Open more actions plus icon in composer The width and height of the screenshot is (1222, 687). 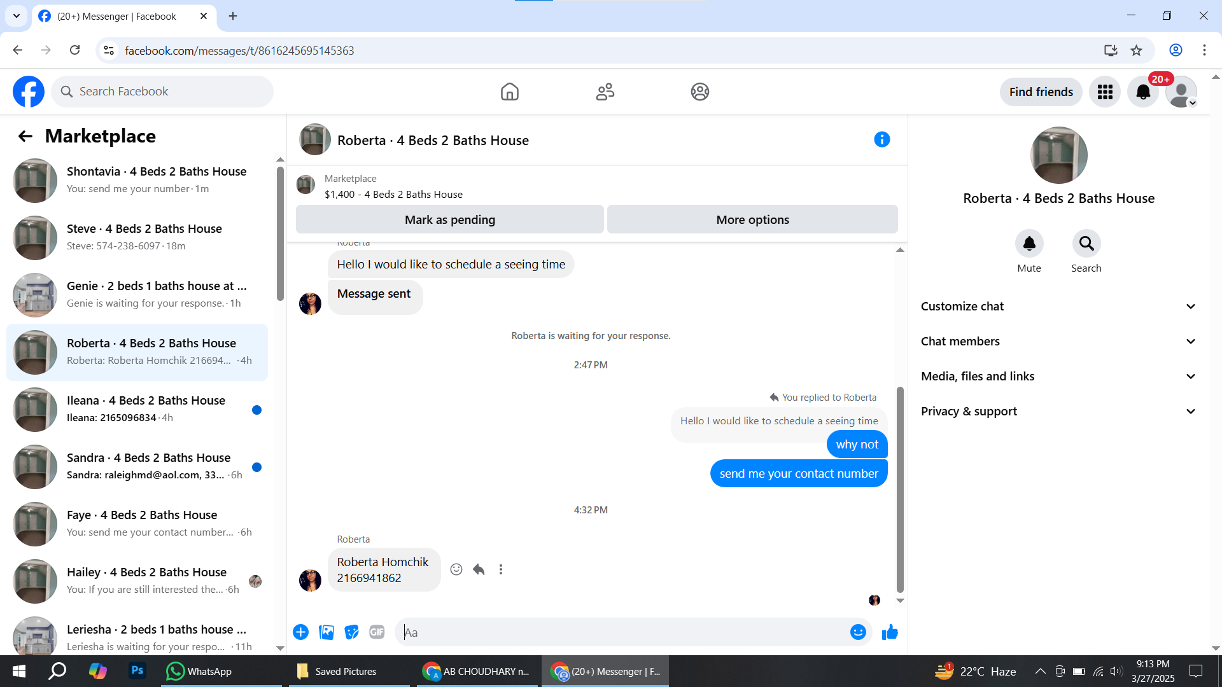coord(301,632)
